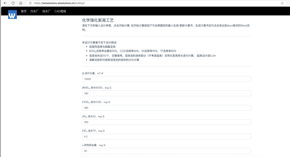Image resolution: width=290 pixels, height=157 pixels.
Task: Open the 污水厂 nav menu item
Action: (x=34, y=11)
